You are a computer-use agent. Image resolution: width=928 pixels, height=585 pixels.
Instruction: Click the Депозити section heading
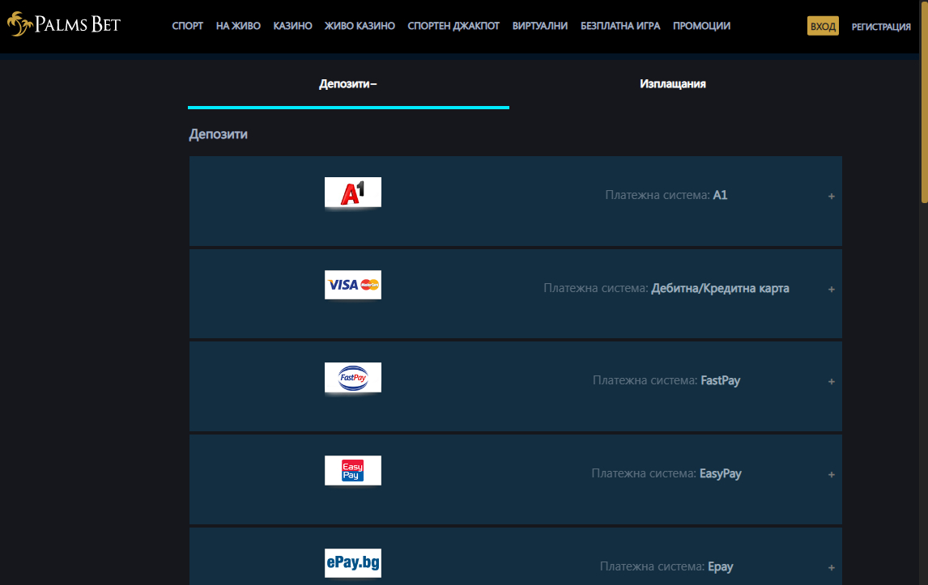219,134
